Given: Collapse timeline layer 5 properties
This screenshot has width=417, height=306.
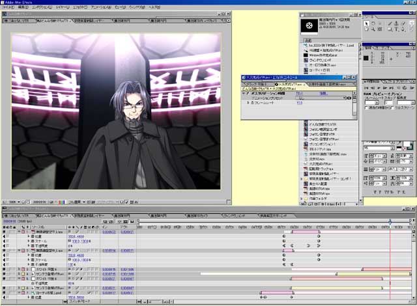Looking at the screenshot, I should pyautogui.click(x=19, y=279).
